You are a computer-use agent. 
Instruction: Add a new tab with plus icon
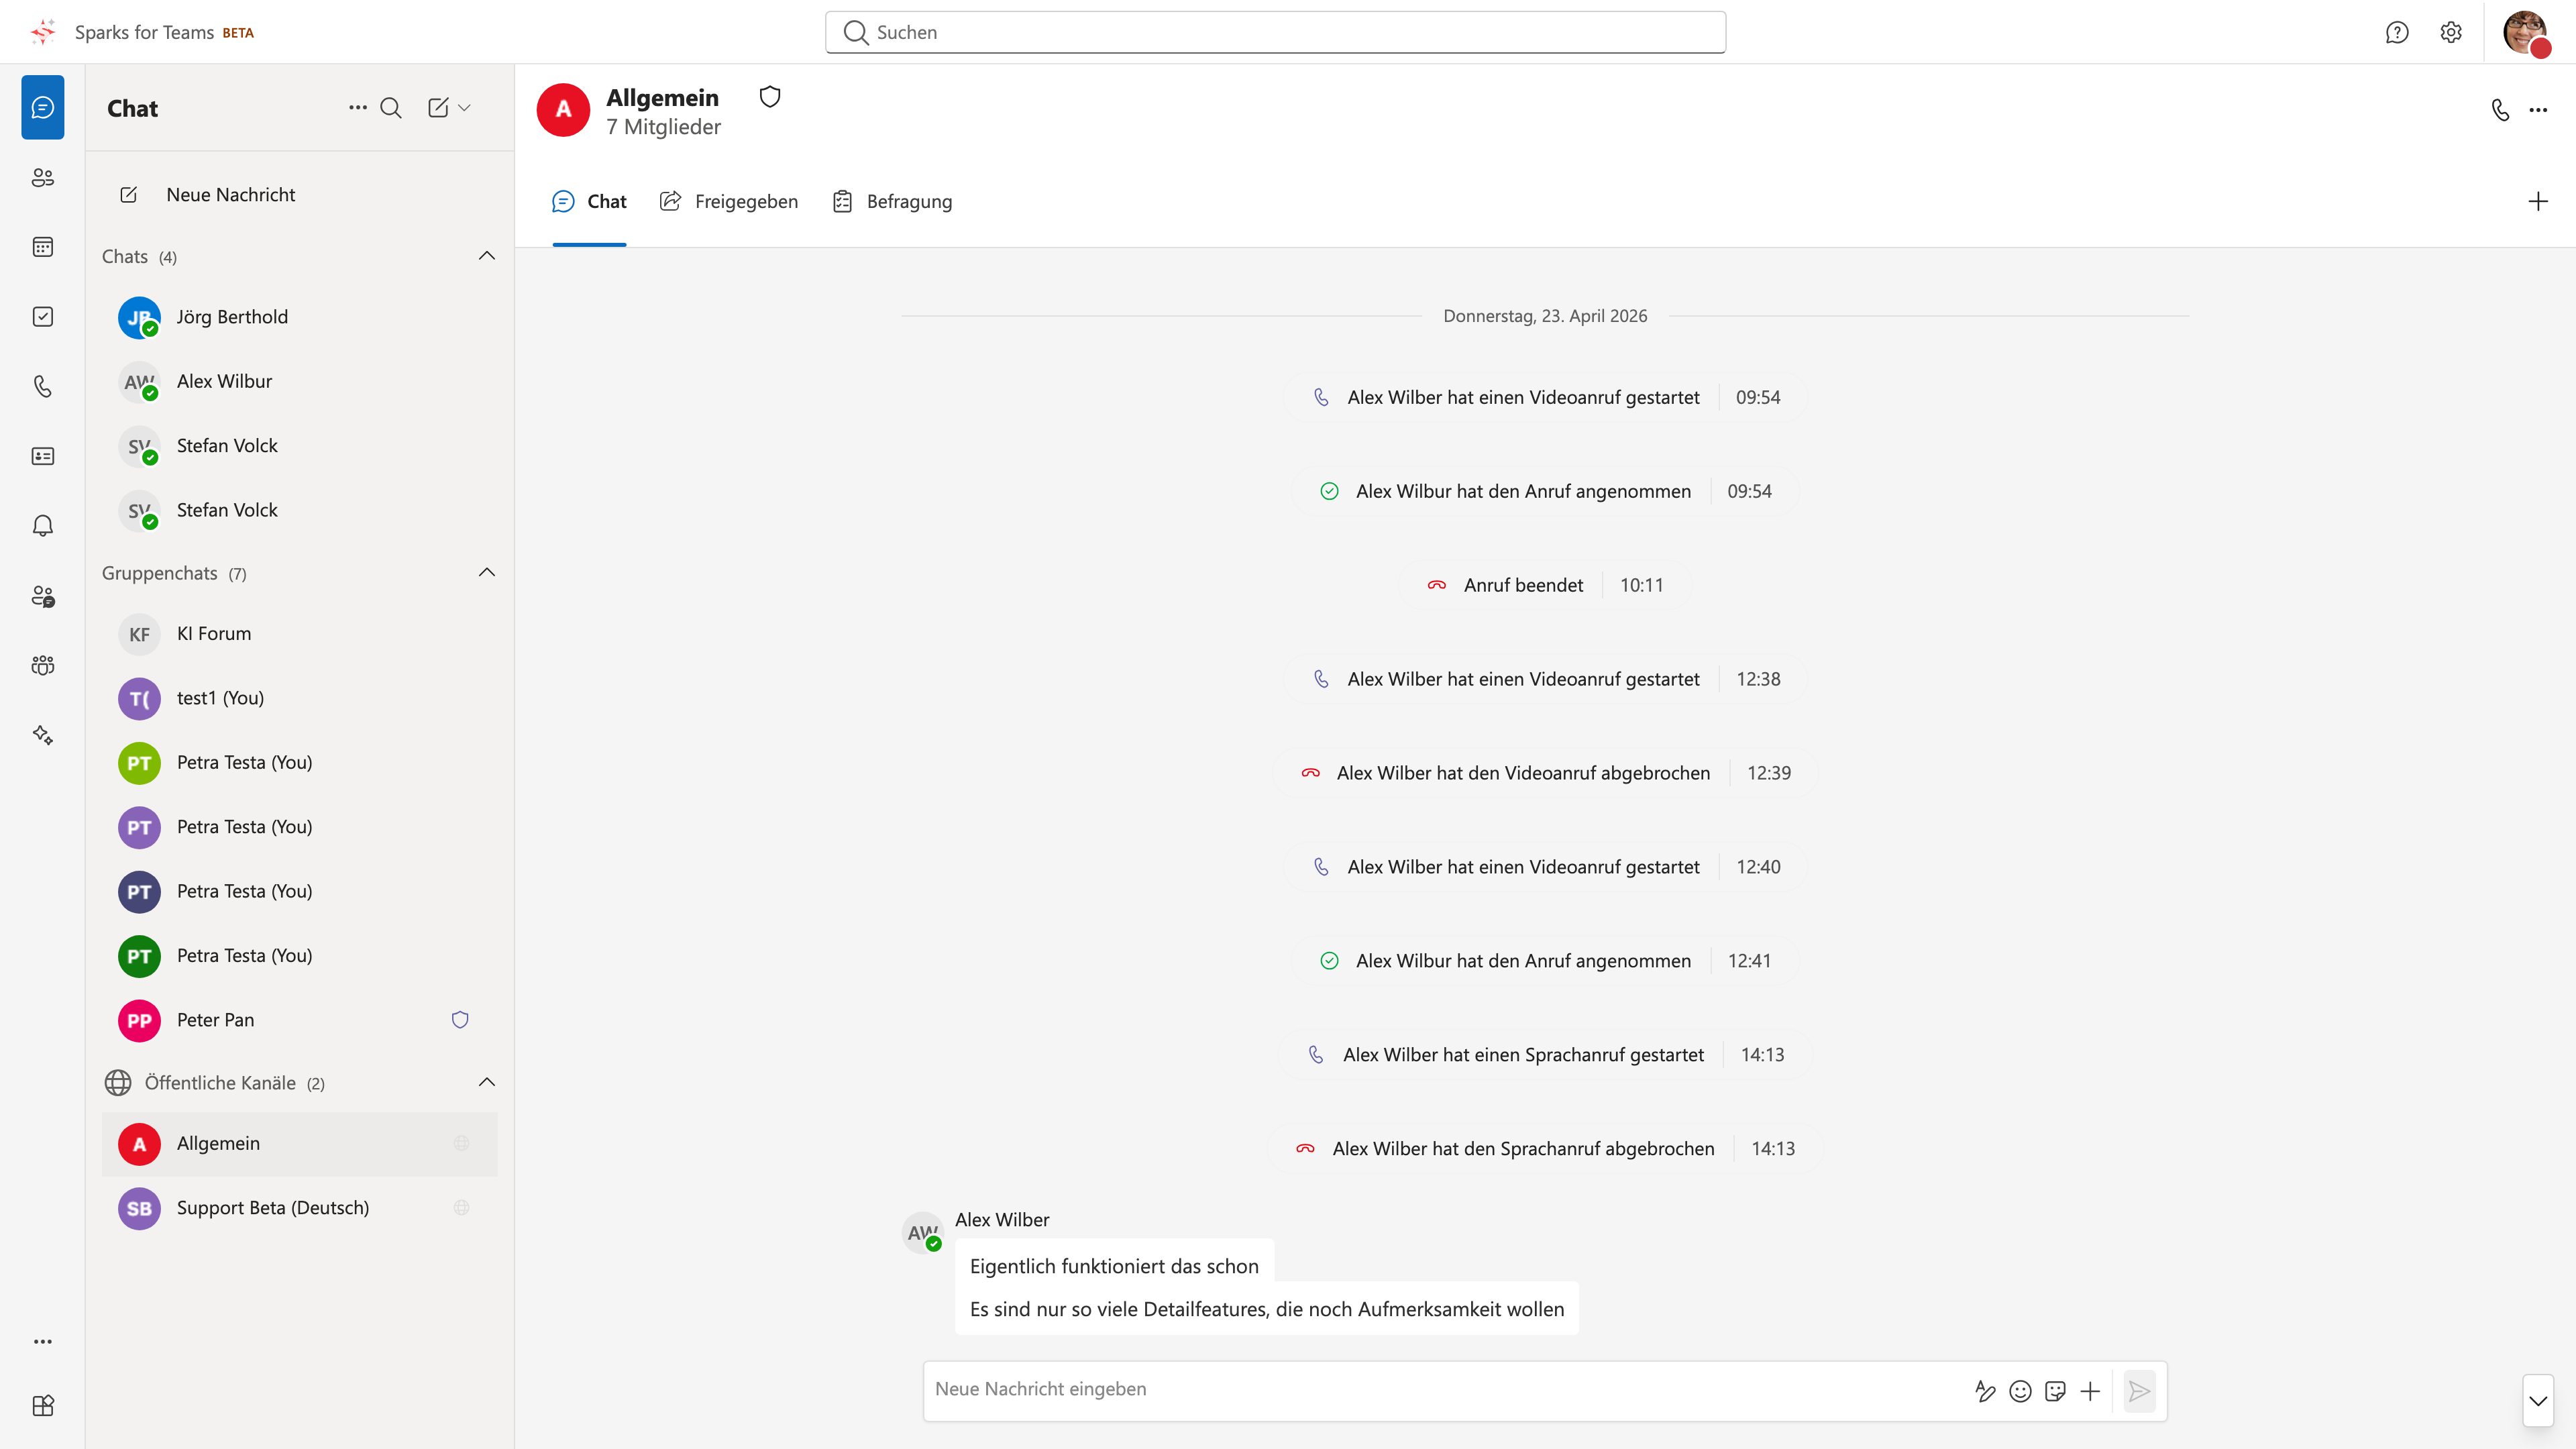pyautogui.click(x=2538, y=202)
